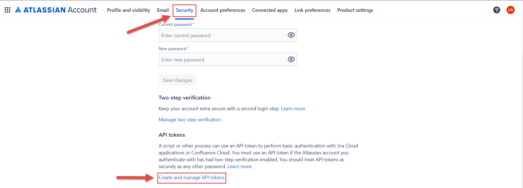Screen dimensions: 523x188
Task: Open the Email settings tab
Action: click(x=163, y=10)
